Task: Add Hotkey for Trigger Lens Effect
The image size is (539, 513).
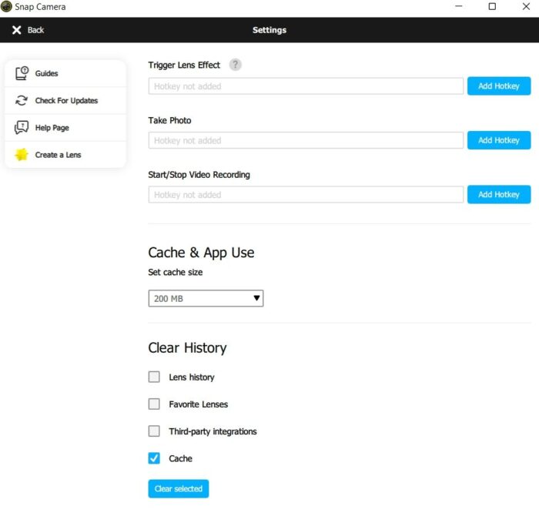Action: coord(498,86)
